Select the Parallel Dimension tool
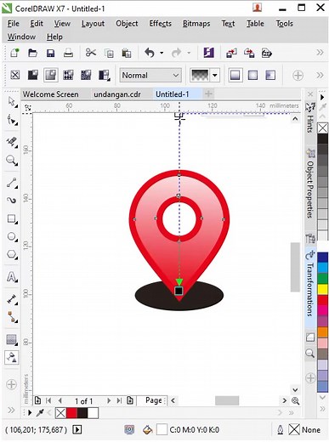 (x=12, y=299)
